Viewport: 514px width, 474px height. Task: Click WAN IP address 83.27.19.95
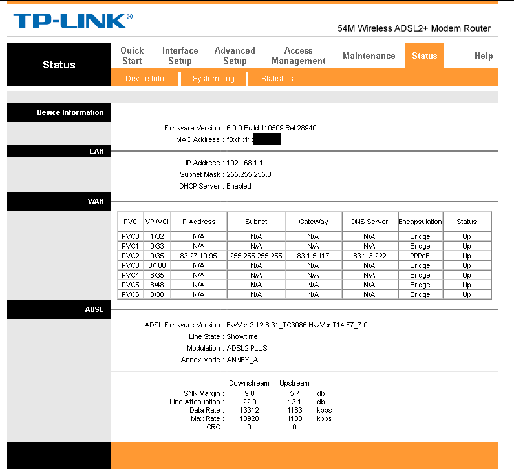pyautogui.click(x=198, y=256)
